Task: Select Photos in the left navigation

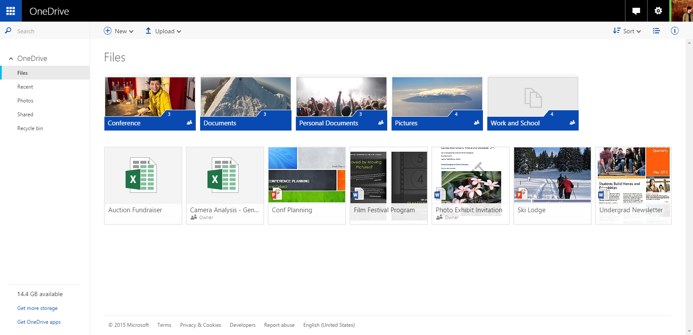Action: [25, 101]
